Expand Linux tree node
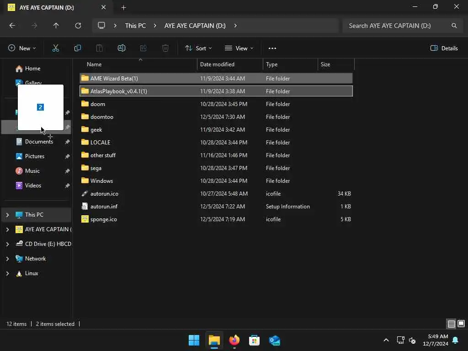The image size is (468, 351). (7, 273)
